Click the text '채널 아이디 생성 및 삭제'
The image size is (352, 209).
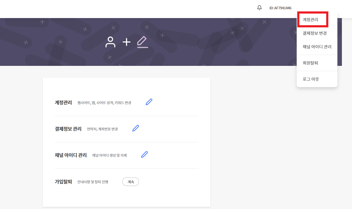point(110,155)
